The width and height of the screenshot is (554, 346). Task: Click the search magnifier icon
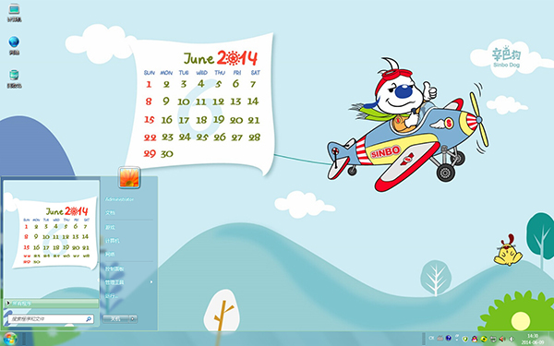click(89, 319)
